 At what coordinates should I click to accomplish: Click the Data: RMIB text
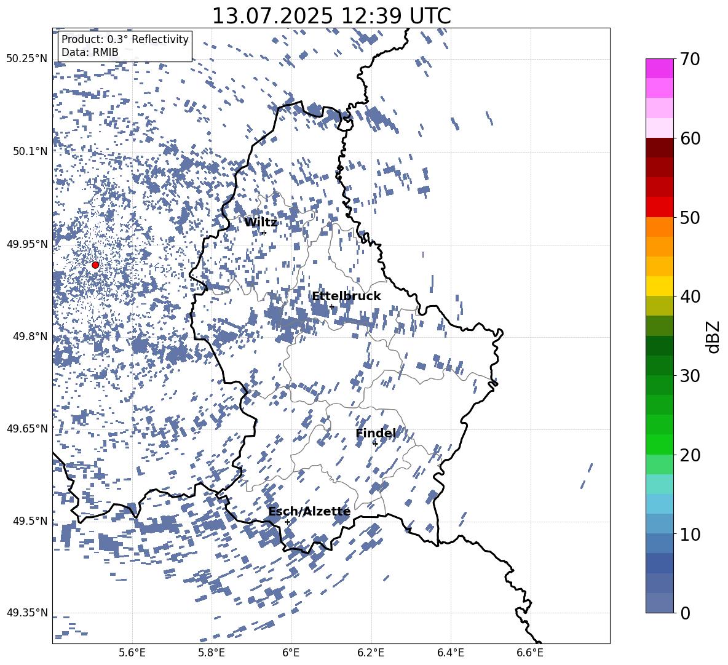tap(90, 52)
